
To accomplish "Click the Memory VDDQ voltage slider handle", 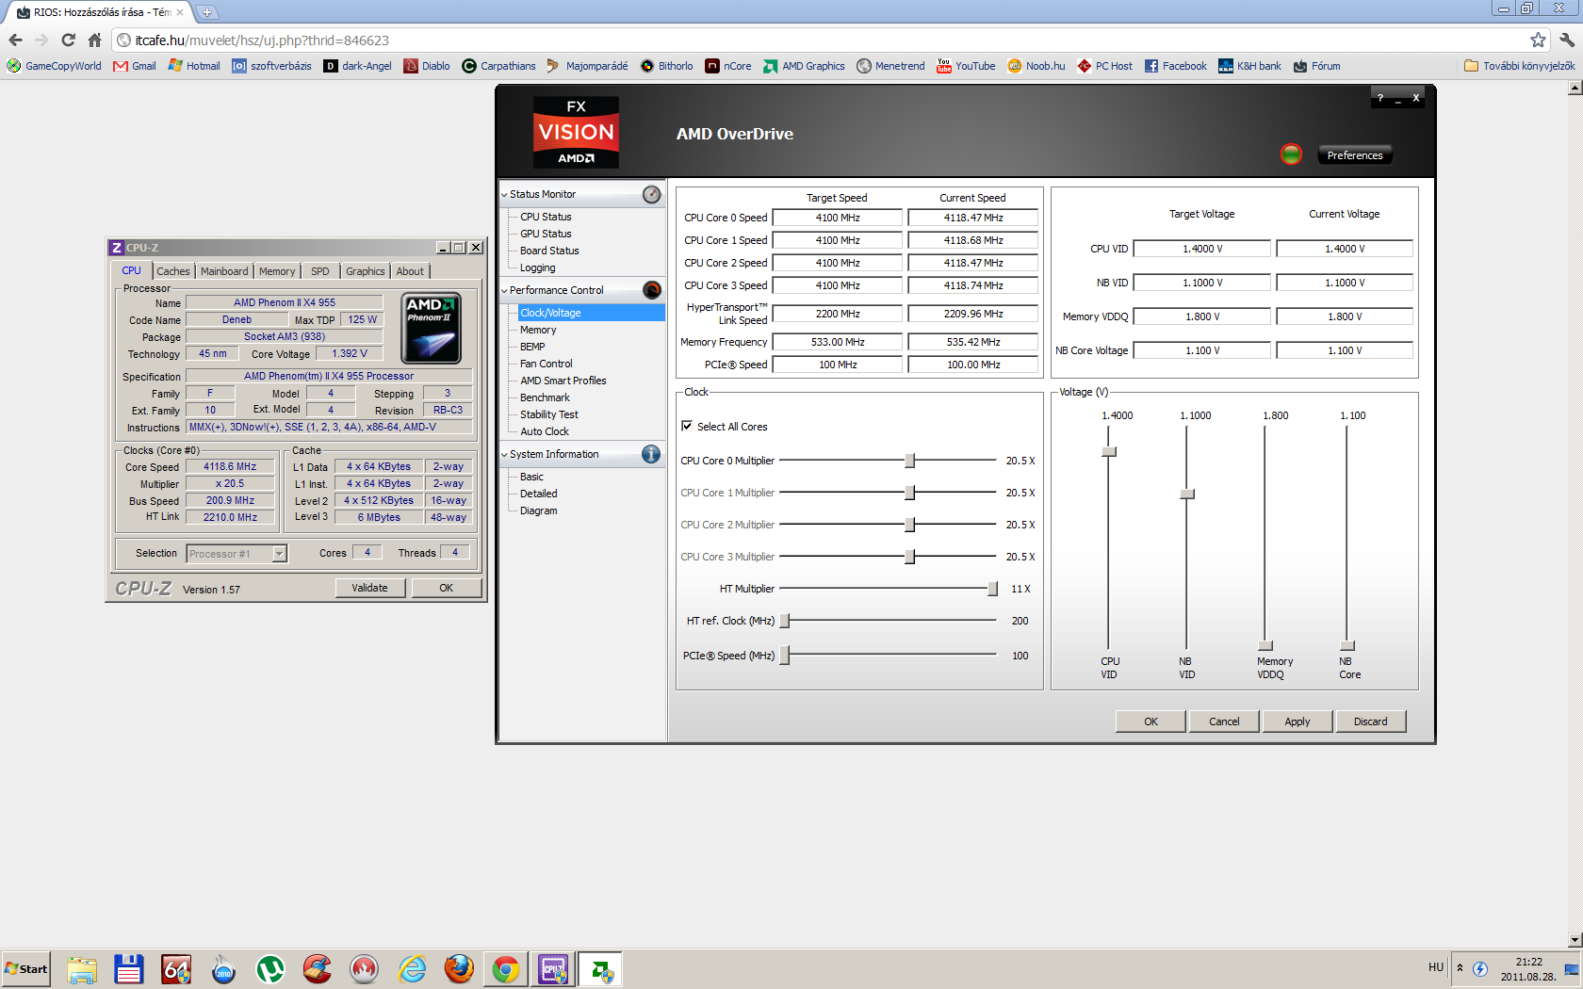I will click(x=1265, y=645).
